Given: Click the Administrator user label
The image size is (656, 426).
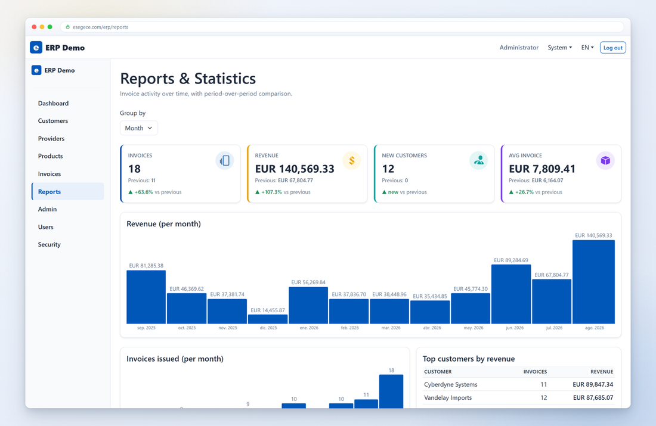Looking at the screenshot, I should coord(519,48).
